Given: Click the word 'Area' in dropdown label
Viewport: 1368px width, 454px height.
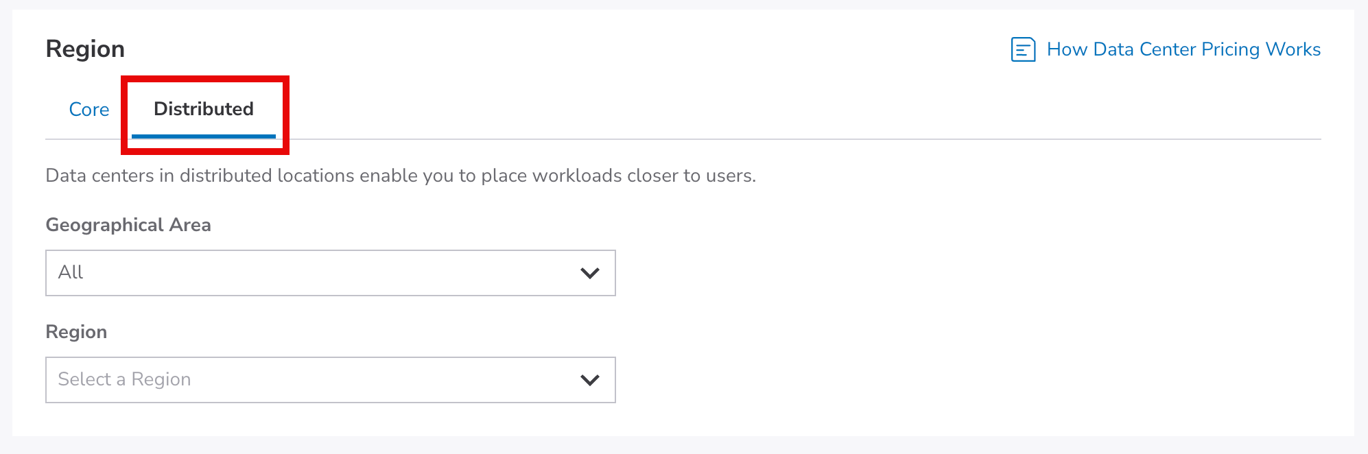Looking at the screenshot, I should point(189,225).
